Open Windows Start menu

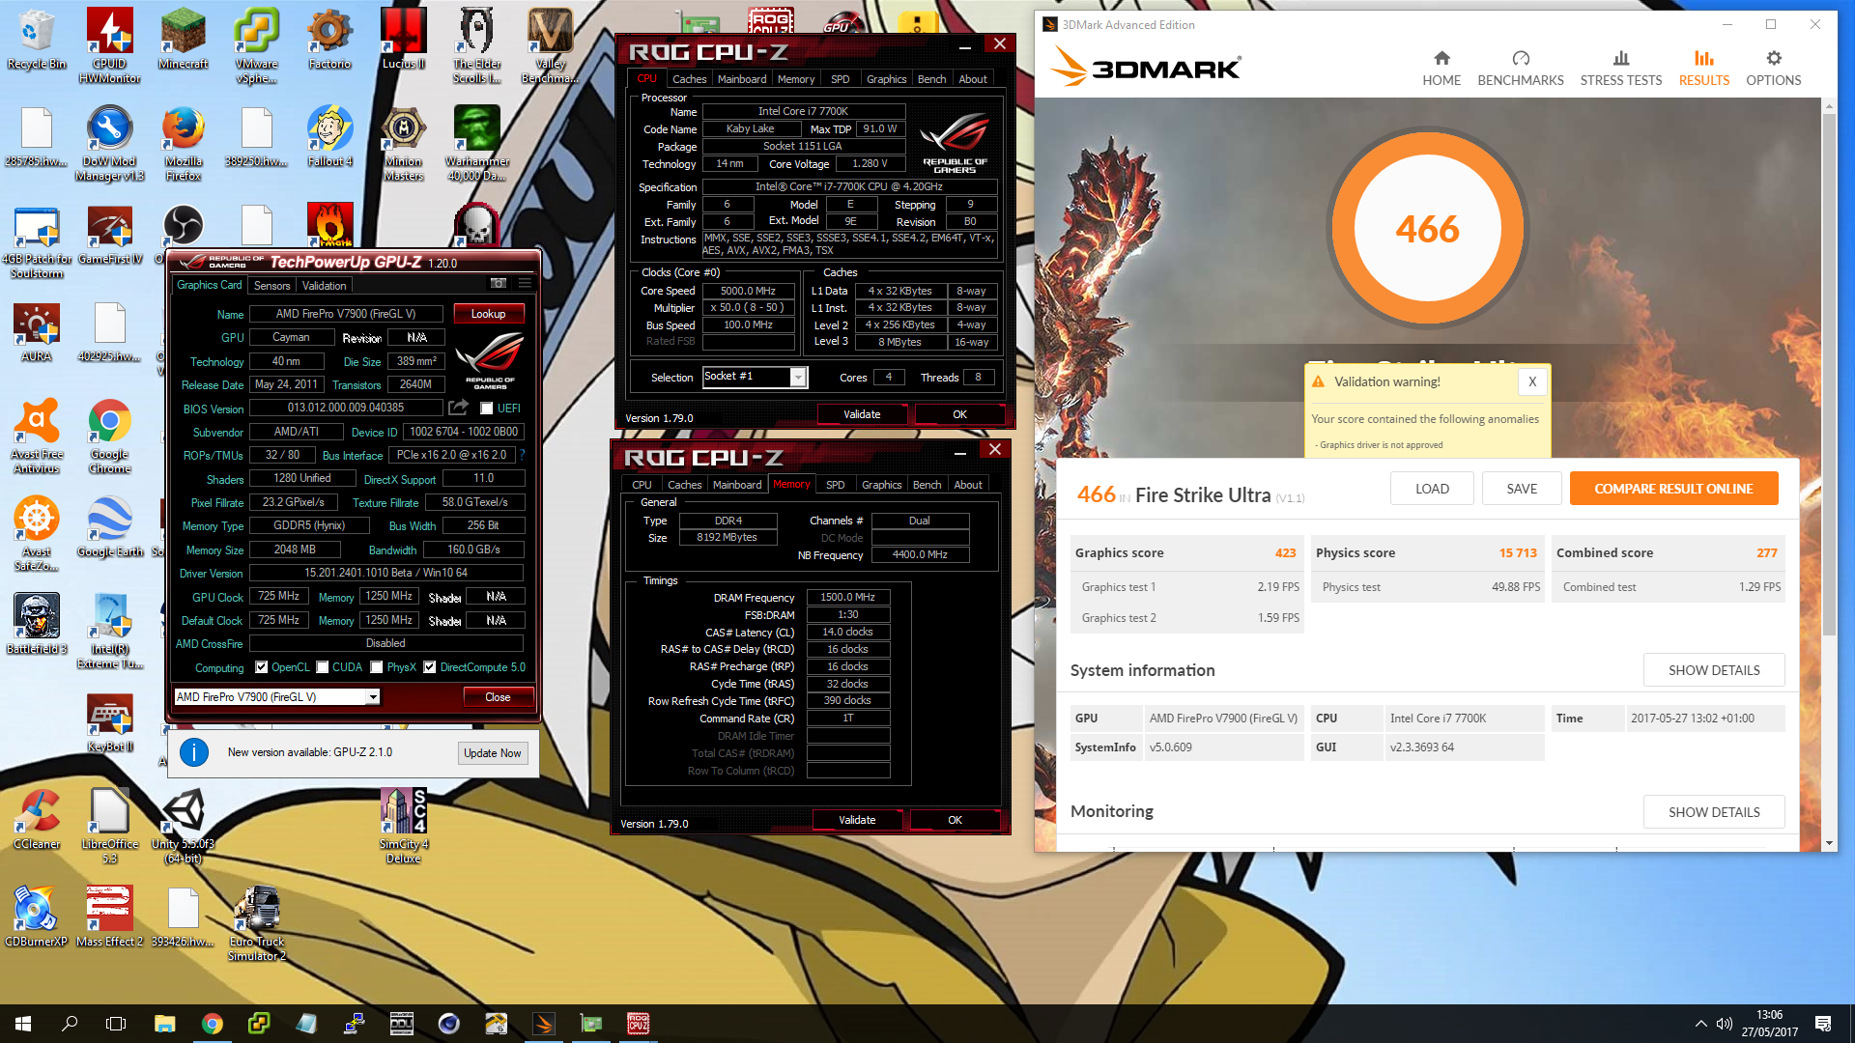click(x=23, y=1024)
